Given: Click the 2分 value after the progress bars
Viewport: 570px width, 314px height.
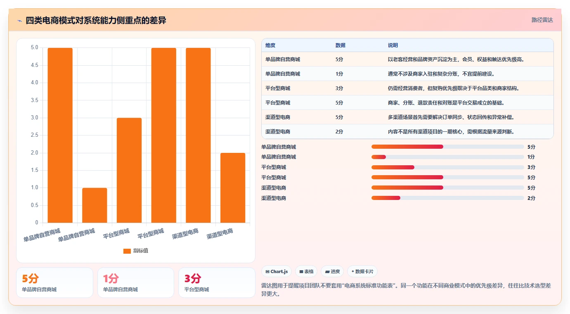Looking at the screenshot, I should tap(531, 198).
